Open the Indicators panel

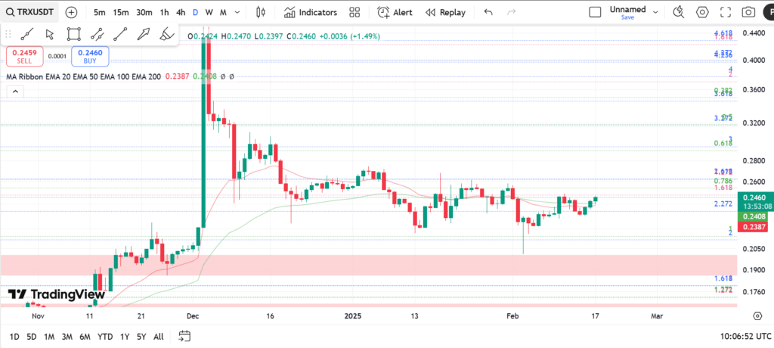tap(310, 12)
